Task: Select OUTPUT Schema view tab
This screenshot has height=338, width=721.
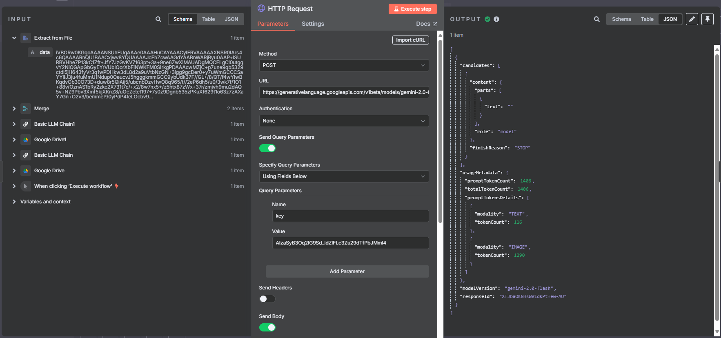Action: tap(621, 19)
